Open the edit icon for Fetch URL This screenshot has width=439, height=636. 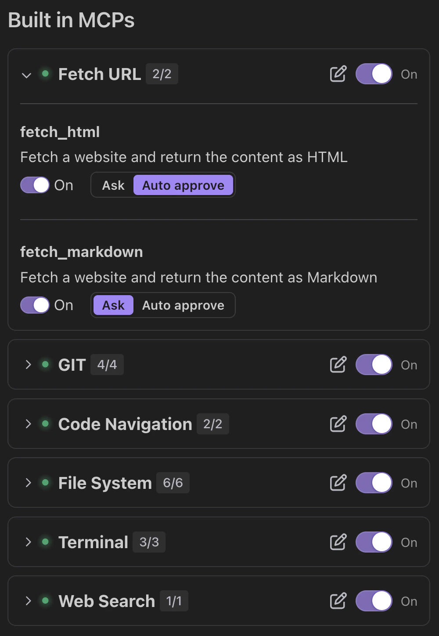point(338,74)
